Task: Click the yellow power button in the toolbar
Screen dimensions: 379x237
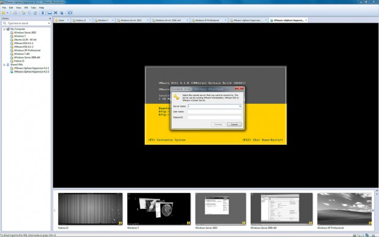Action: [4, 13]
